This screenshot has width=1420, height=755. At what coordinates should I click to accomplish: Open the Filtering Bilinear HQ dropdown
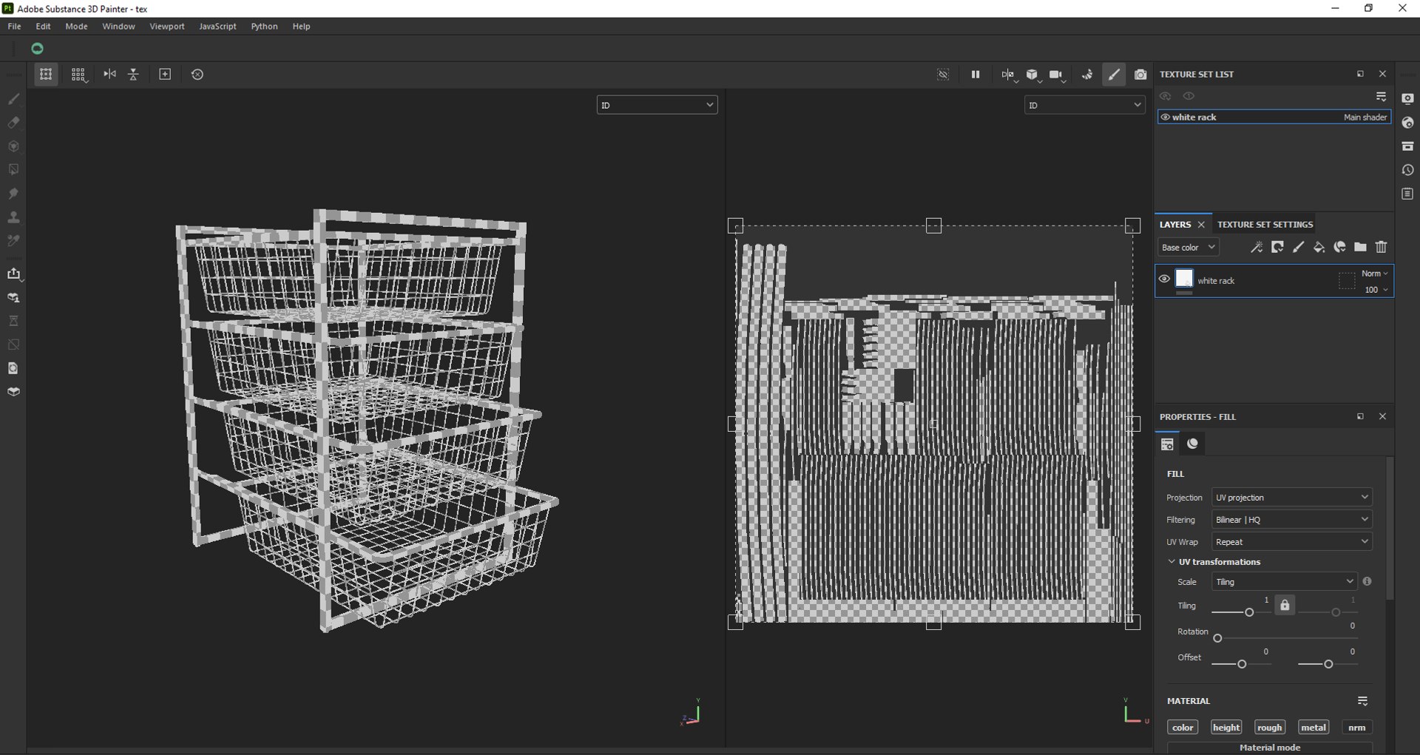coord(1291,519)
